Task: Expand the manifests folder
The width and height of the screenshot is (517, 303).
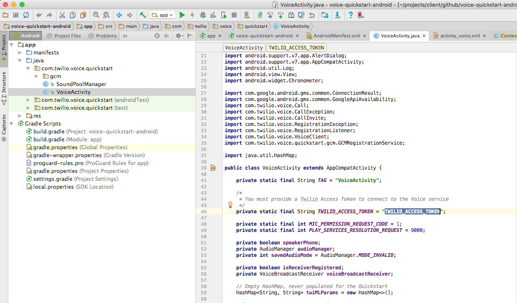Action: tap(20, 53)
